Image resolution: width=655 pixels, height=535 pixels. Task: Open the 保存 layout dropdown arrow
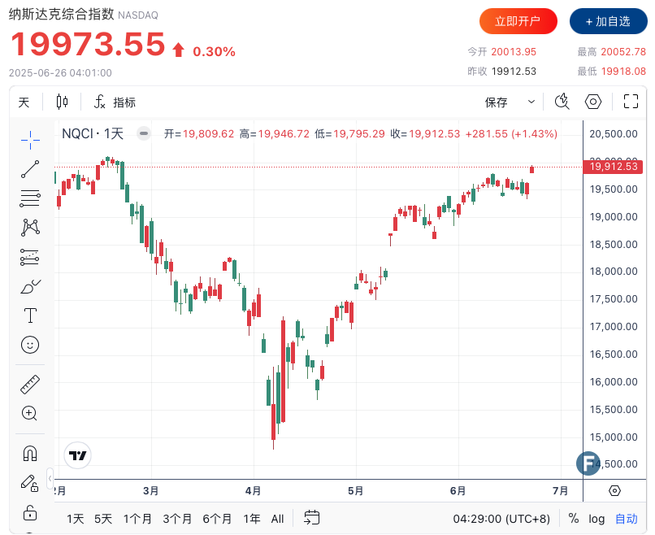(531, 102)
